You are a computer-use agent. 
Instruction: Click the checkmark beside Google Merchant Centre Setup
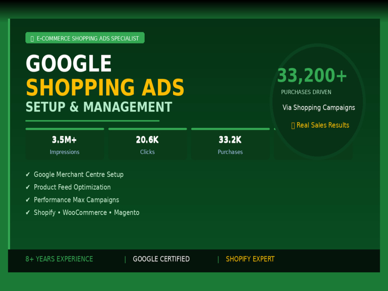28,175
